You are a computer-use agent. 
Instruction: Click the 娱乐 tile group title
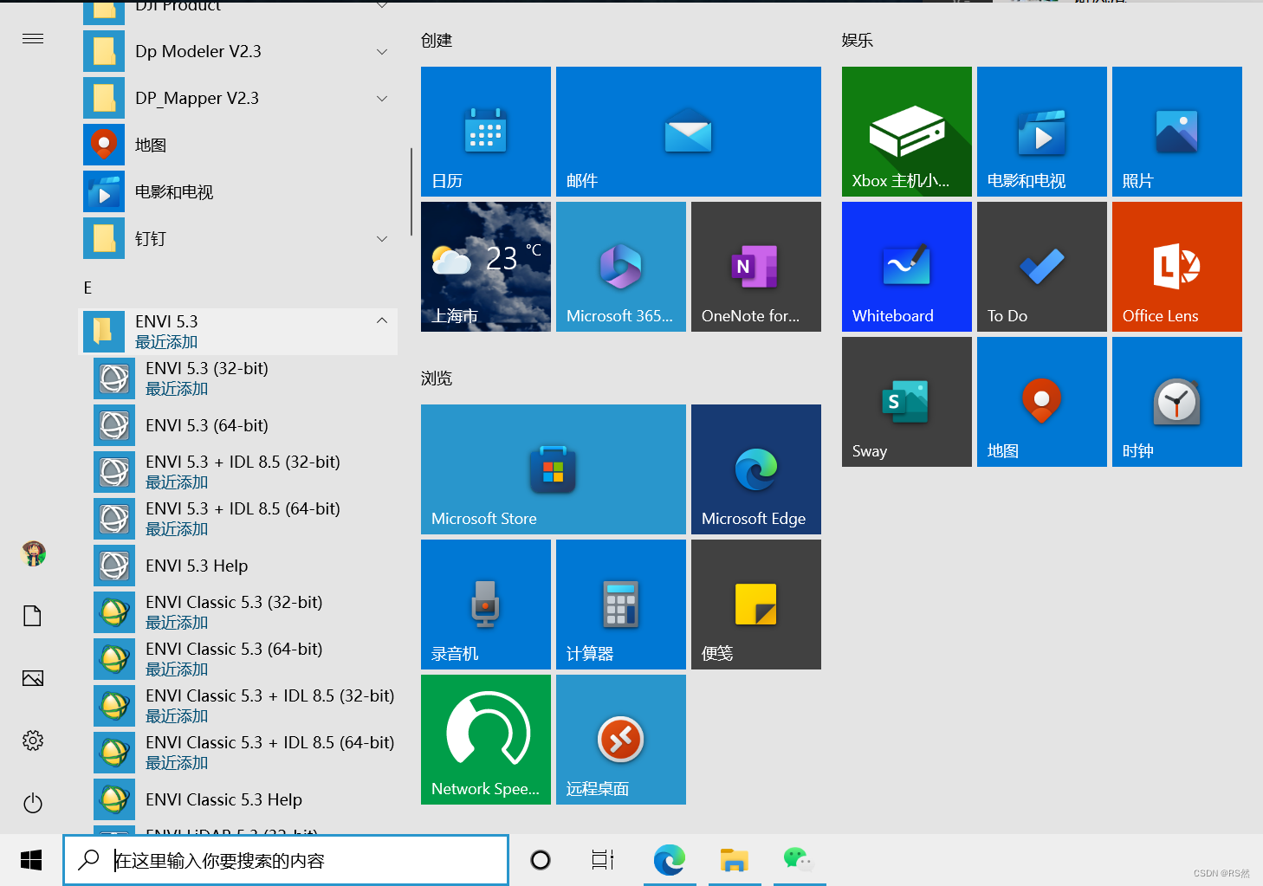(x=858, y=41)
